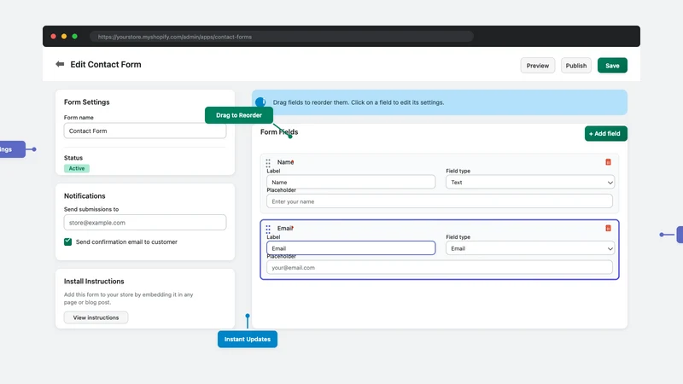The image size is (683, 384).
Task: Click the yellow minimize window dot
Action: coord(64,37)
